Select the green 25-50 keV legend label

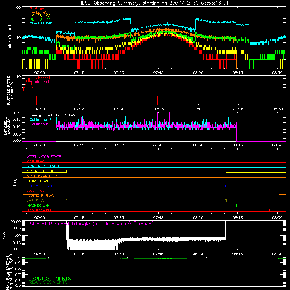[x=40, y=20]
